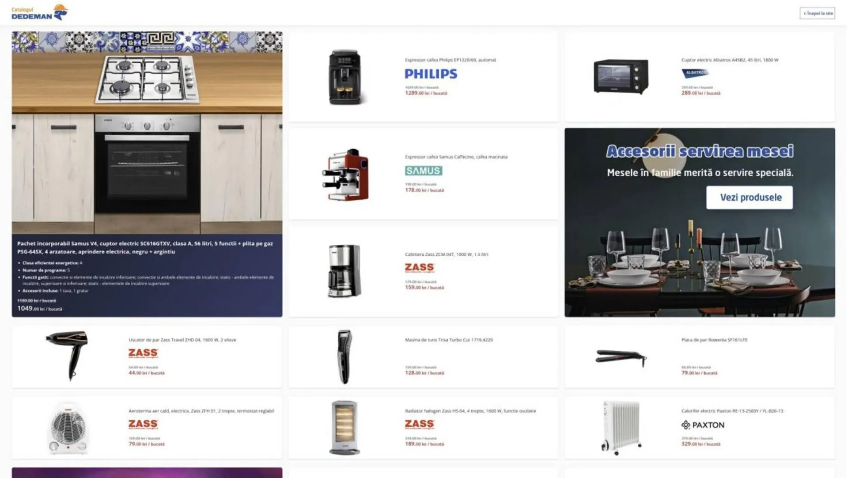Click the SAMUS brand logo
The width and height of the screenshot is (848, 478).
point(424,171)
